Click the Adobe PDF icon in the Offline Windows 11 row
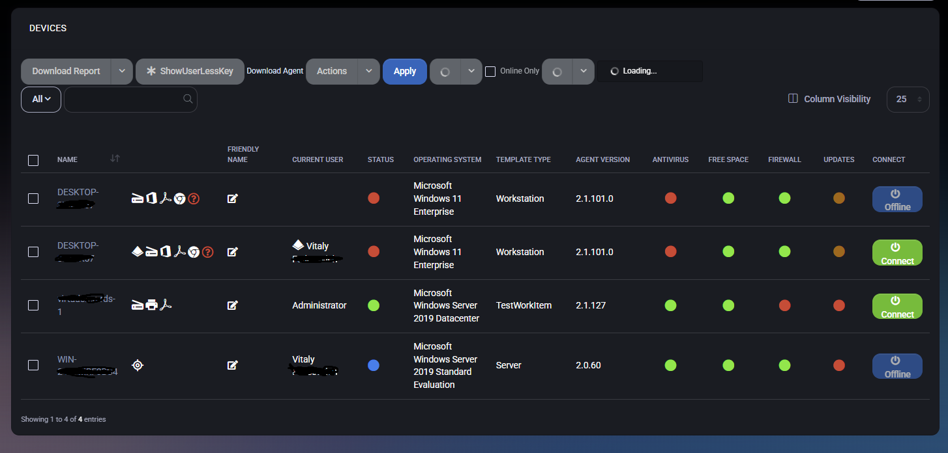The width and height of the screenshot is (948, 453). click(x=166, y=199)
